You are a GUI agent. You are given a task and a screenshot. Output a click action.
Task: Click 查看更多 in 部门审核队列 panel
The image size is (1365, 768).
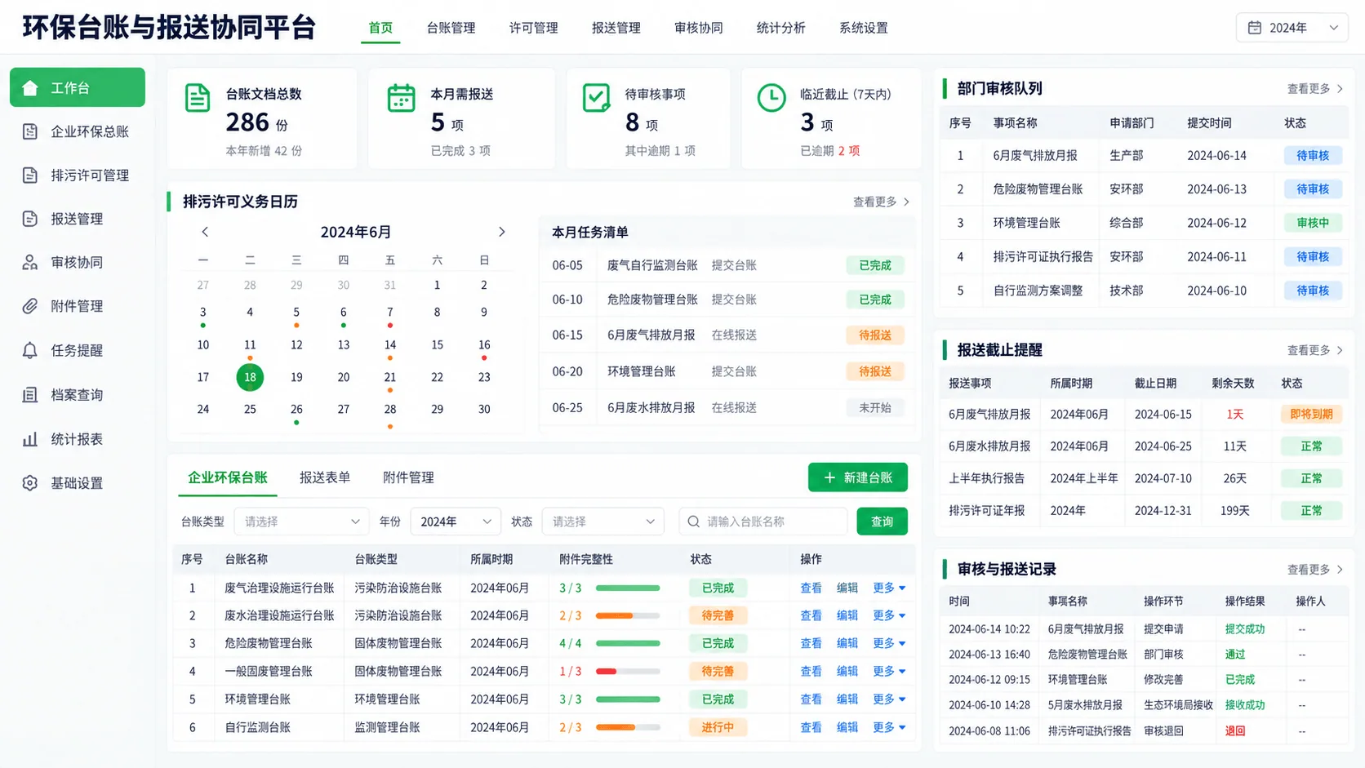click(x=1314, y=88)
